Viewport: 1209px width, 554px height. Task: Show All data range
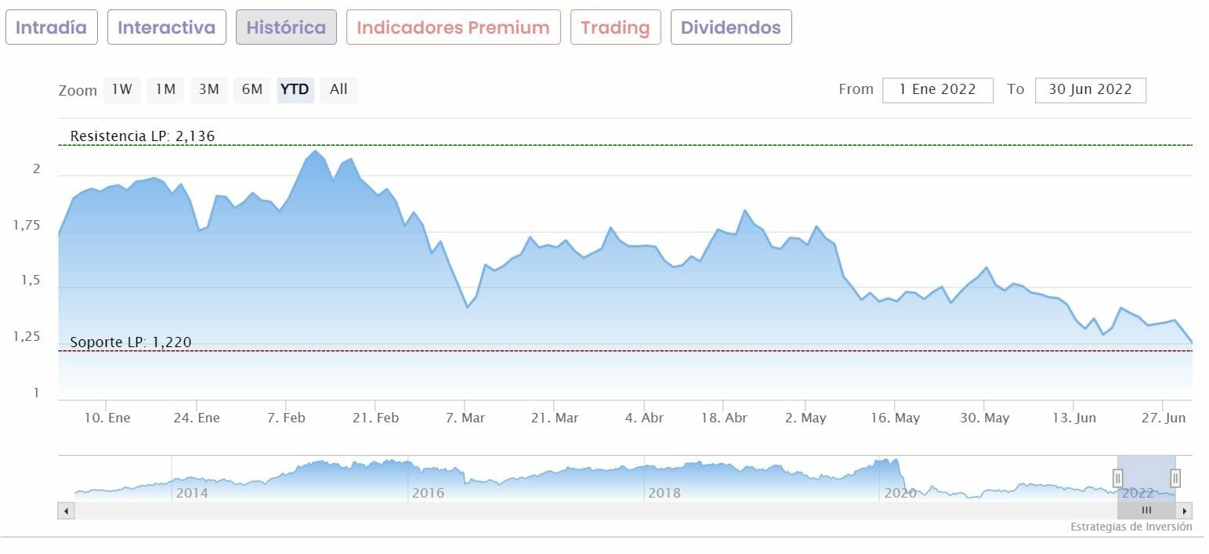[x=338, y=89]
